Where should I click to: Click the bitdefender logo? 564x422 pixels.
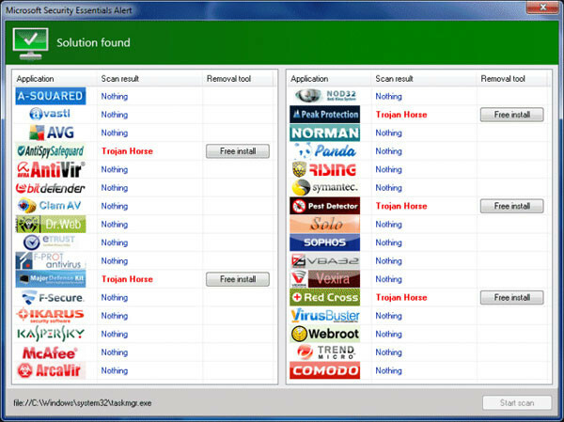tap(51, 188)
